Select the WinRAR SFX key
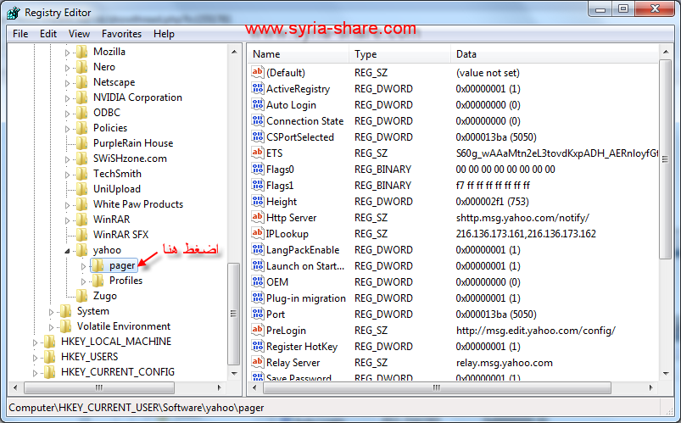 pyautogui.click(x=120, y=235)
